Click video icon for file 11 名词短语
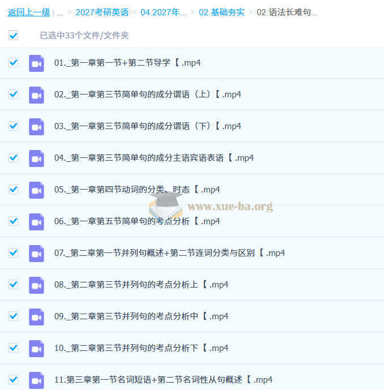This screenshot has width=384, height=390. coord(36,380)
